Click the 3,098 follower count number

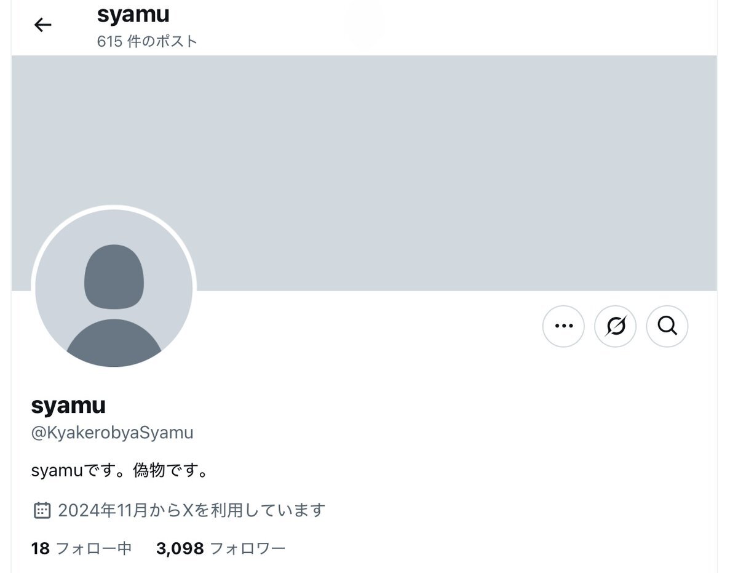coord(180,548)
